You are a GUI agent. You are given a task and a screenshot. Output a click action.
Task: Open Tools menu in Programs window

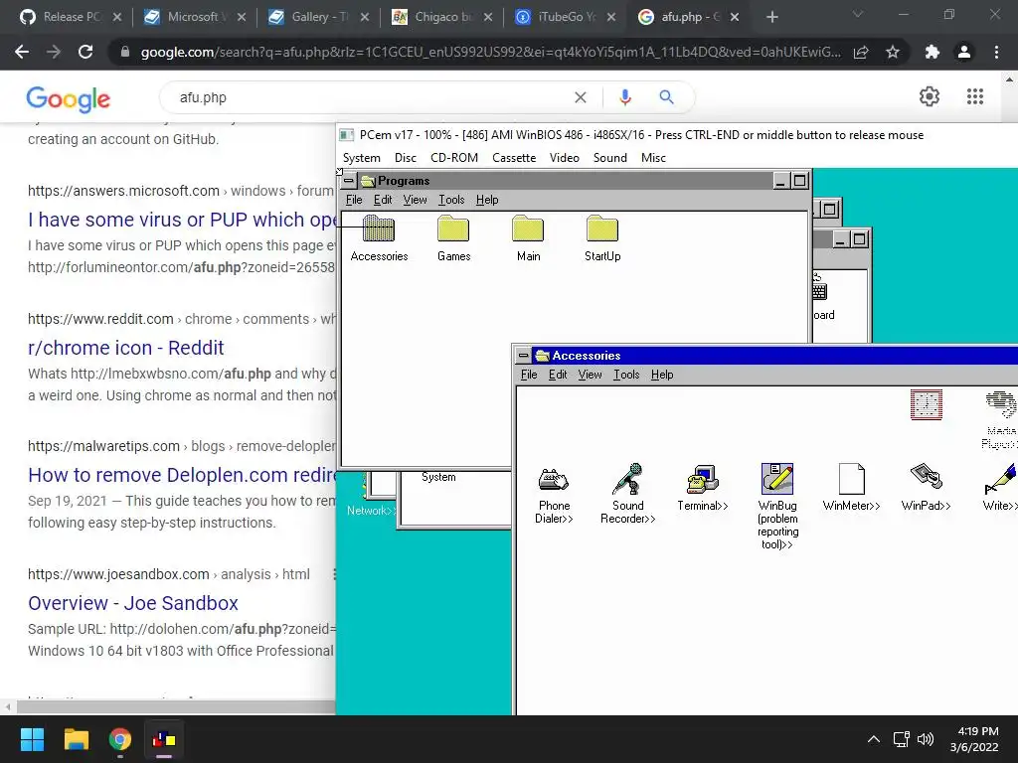[451, 200]
